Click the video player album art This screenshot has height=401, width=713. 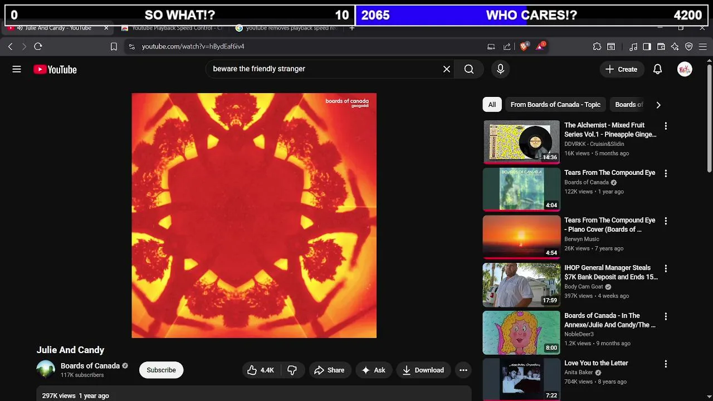pos(254,216)
